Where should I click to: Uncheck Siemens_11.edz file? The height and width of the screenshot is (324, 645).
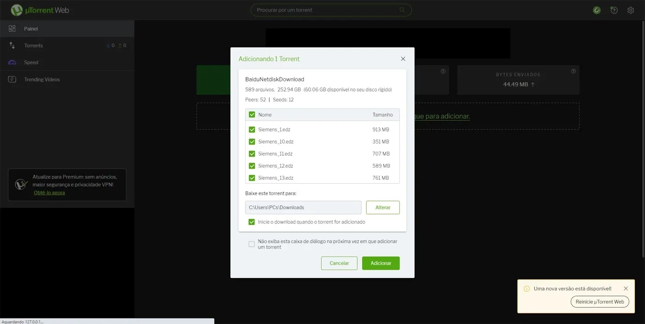(252, 154)
